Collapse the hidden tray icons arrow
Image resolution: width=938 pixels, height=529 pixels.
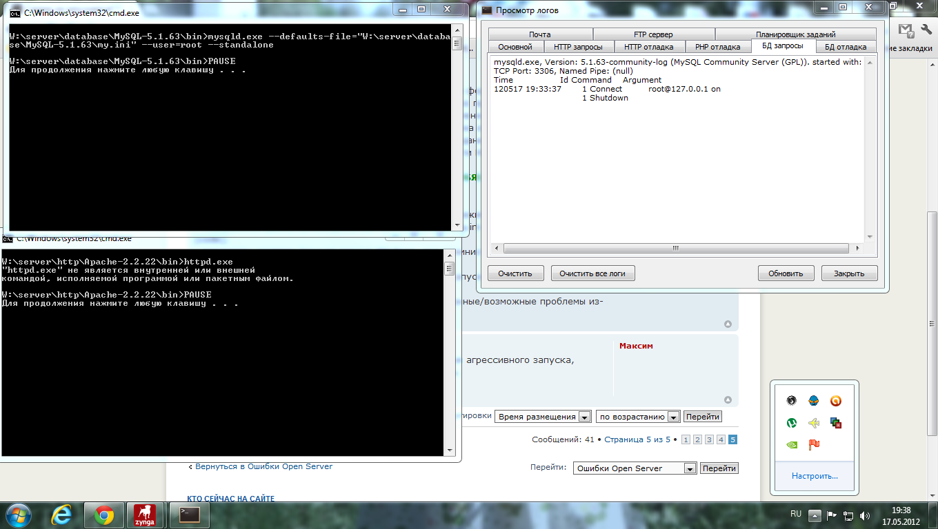815,515
